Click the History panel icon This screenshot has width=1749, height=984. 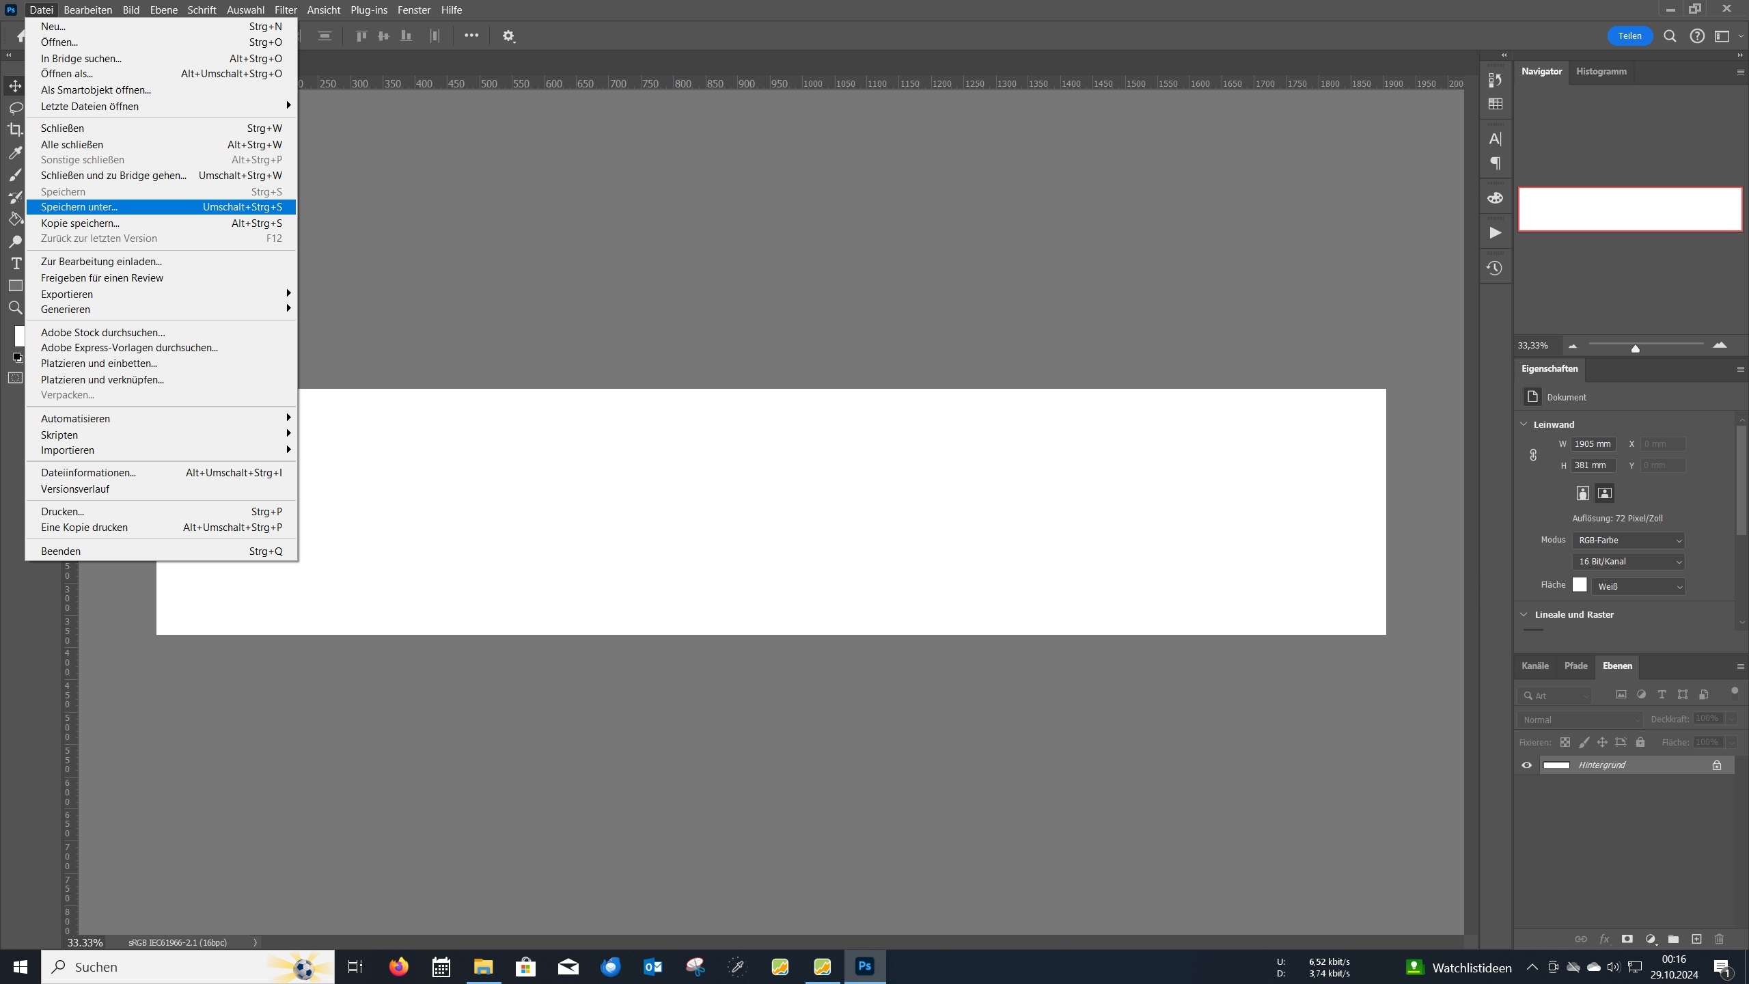click(1496, 266)
